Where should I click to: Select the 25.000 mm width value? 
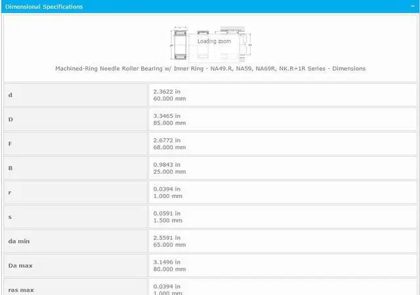[169, 171]
